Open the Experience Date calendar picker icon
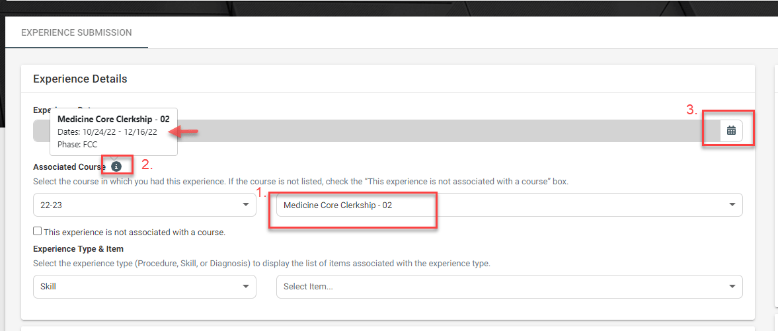The image size is (778, 331). (731, 131)
